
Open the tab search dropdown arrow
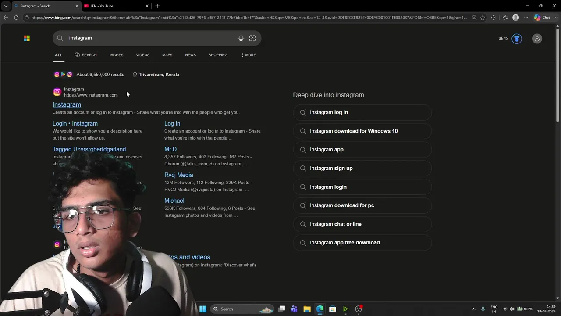(6, 6)
